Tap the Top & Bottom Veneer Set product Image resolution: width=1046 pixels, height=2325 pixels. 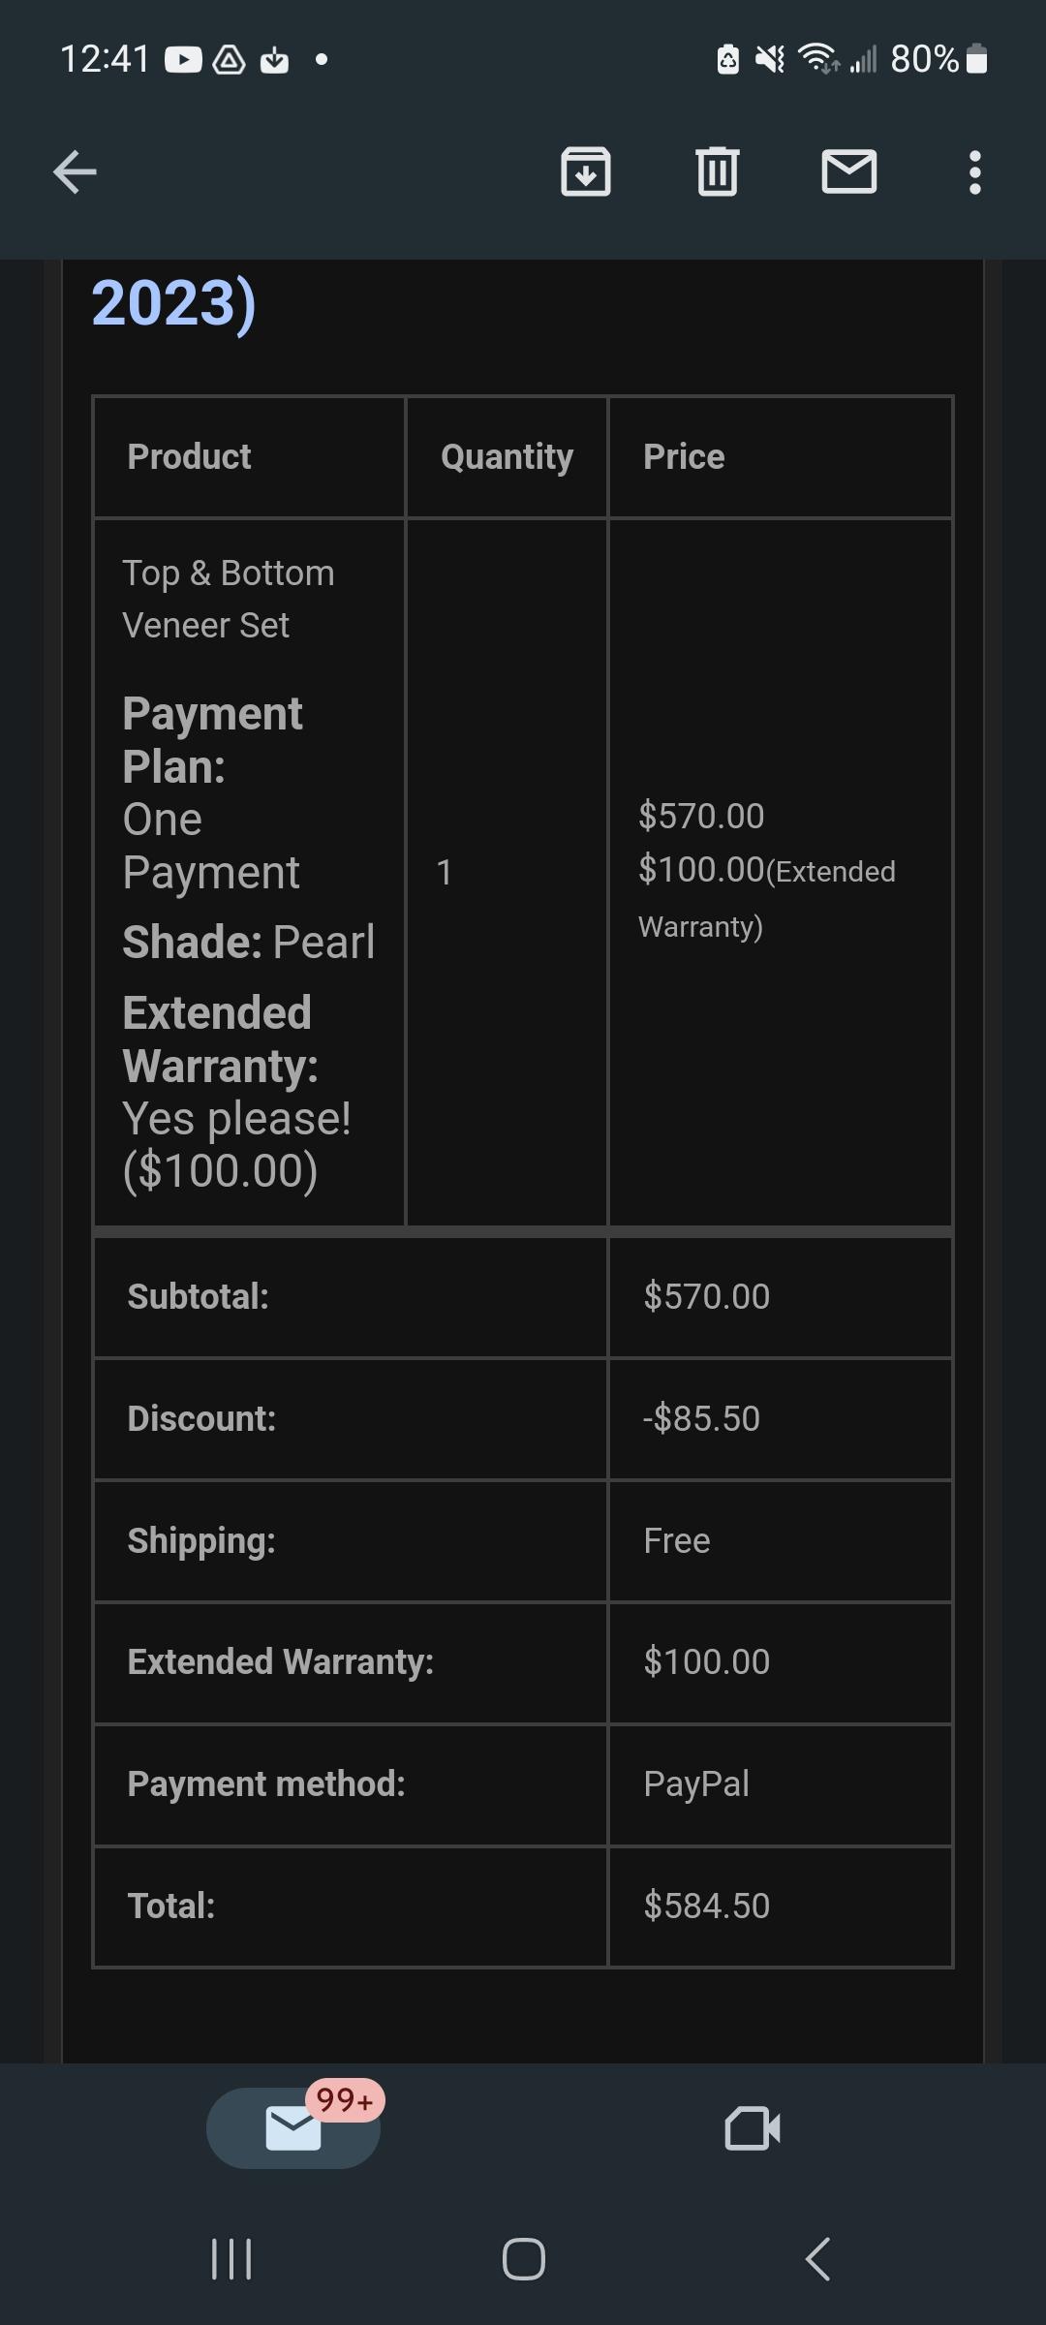tap(228, 599)
